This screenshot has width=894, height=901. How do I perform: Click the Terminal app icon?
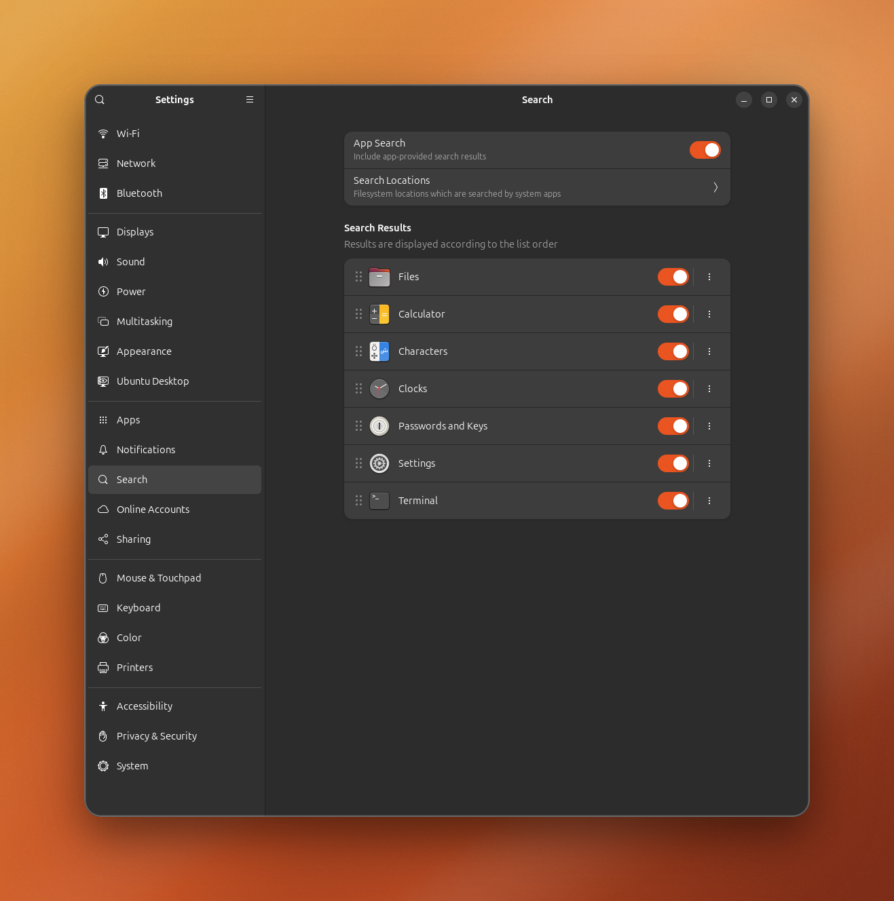coord(379,501)
